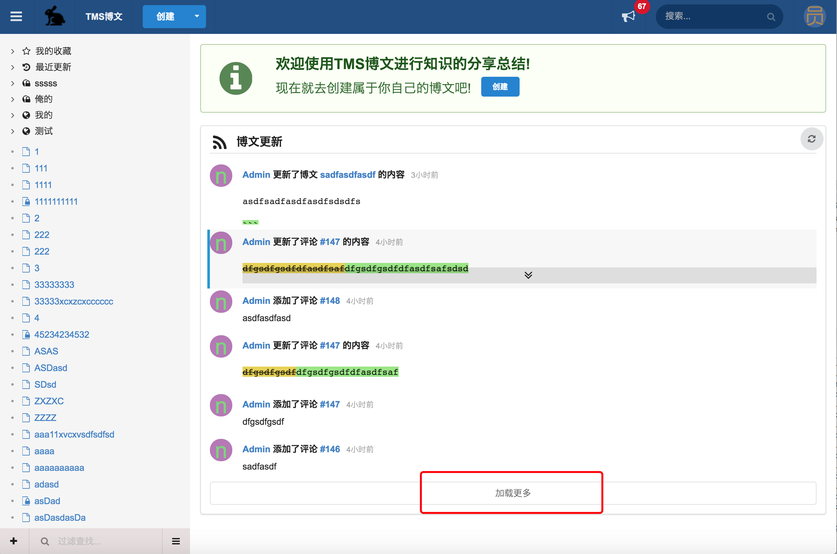This screenshot has height=554, width=837.
Task: Click the blue 创建 button in the header
Action: (x=165, y=16)
